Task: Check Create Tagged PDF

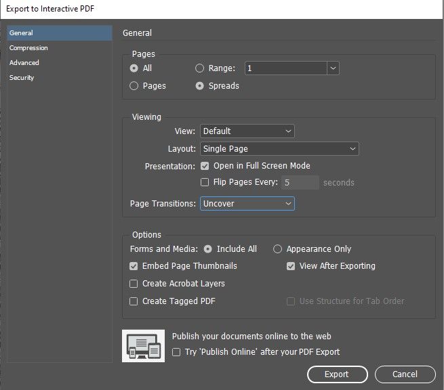Action: (x=134, y=301)
